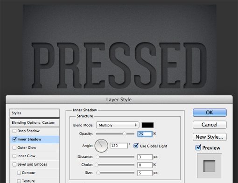Focus the Angle field showing 120
238x183 pixels.
click(x=119, y=146)
